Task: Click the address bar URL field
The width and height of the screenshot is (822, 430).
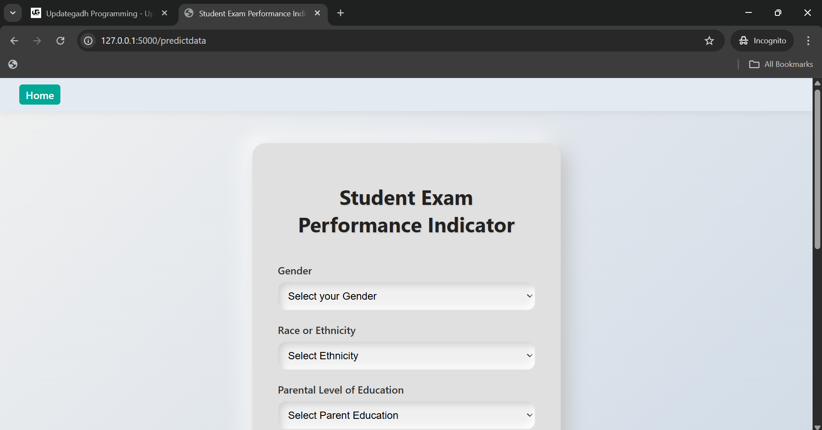Action: (x=398, y=41)
